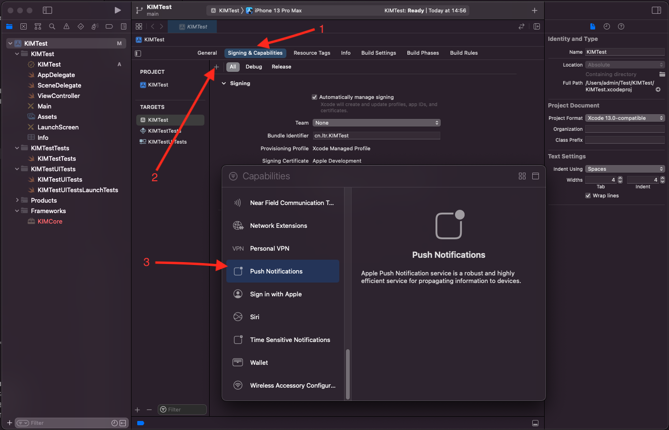This screenshot has height=430, width=669.
Task: Click the Bundle Identifier text field
Action: coord(376,136)
